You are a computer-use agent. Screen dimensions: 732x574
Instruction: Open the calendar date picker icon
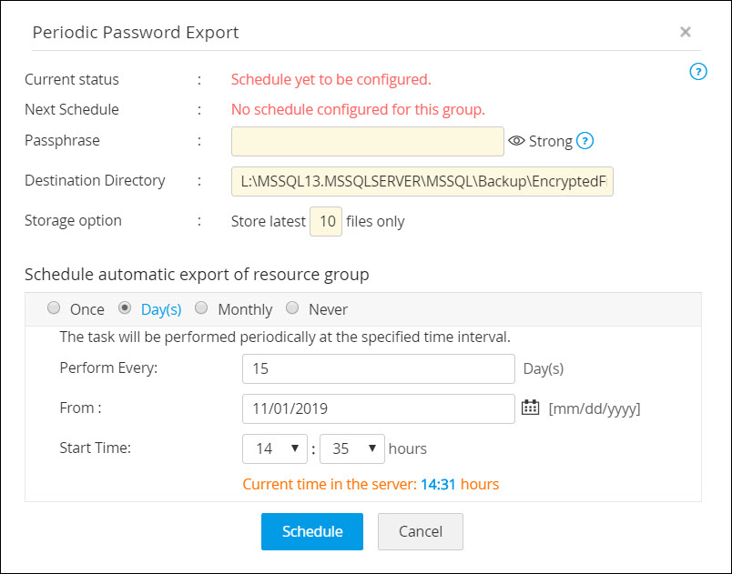click(x=530, y=408)
